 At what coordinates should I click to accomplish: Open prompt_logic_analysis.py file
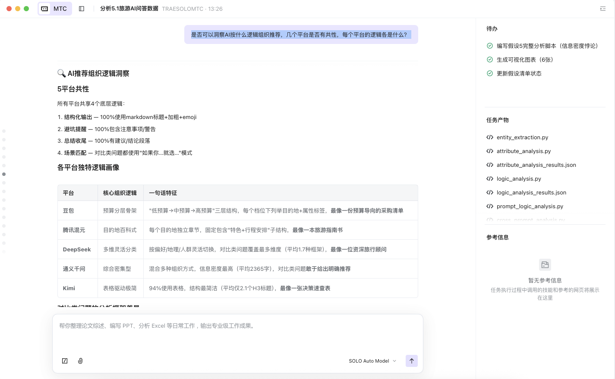click(x=530, y=207)
